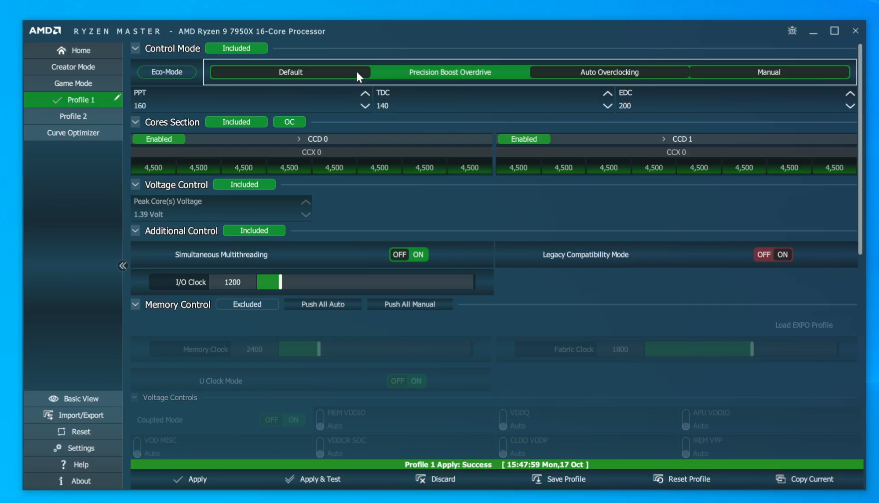This screenshot has height=503, width=879.
Task: Increase TDC value with up arrow
Action: coord(607,93)
